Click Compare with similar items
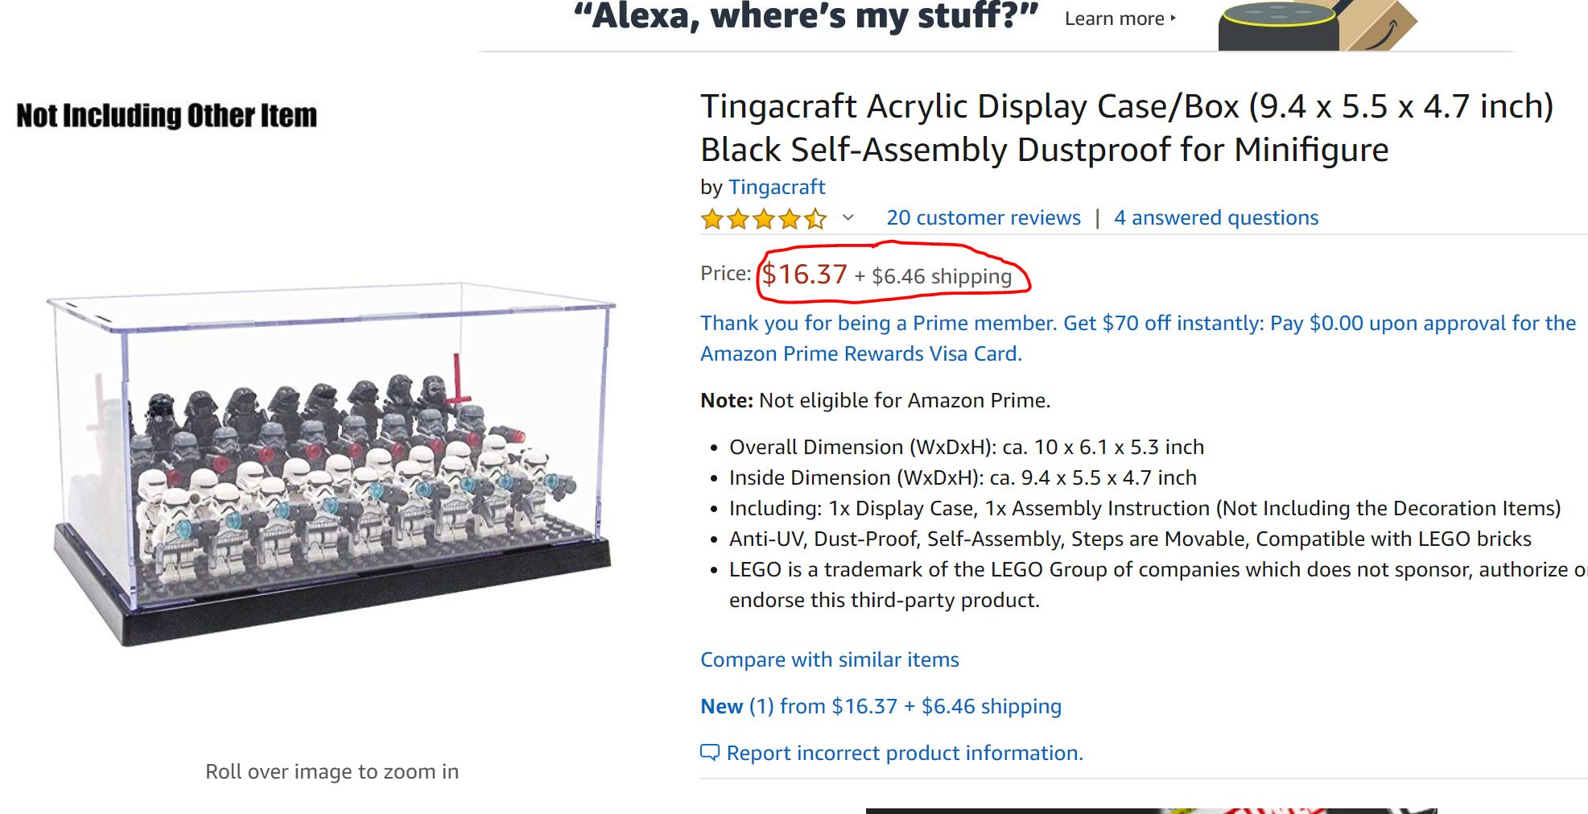Image resolution: width=1588 pixels, height=814 pixels. tap(829, 659)
